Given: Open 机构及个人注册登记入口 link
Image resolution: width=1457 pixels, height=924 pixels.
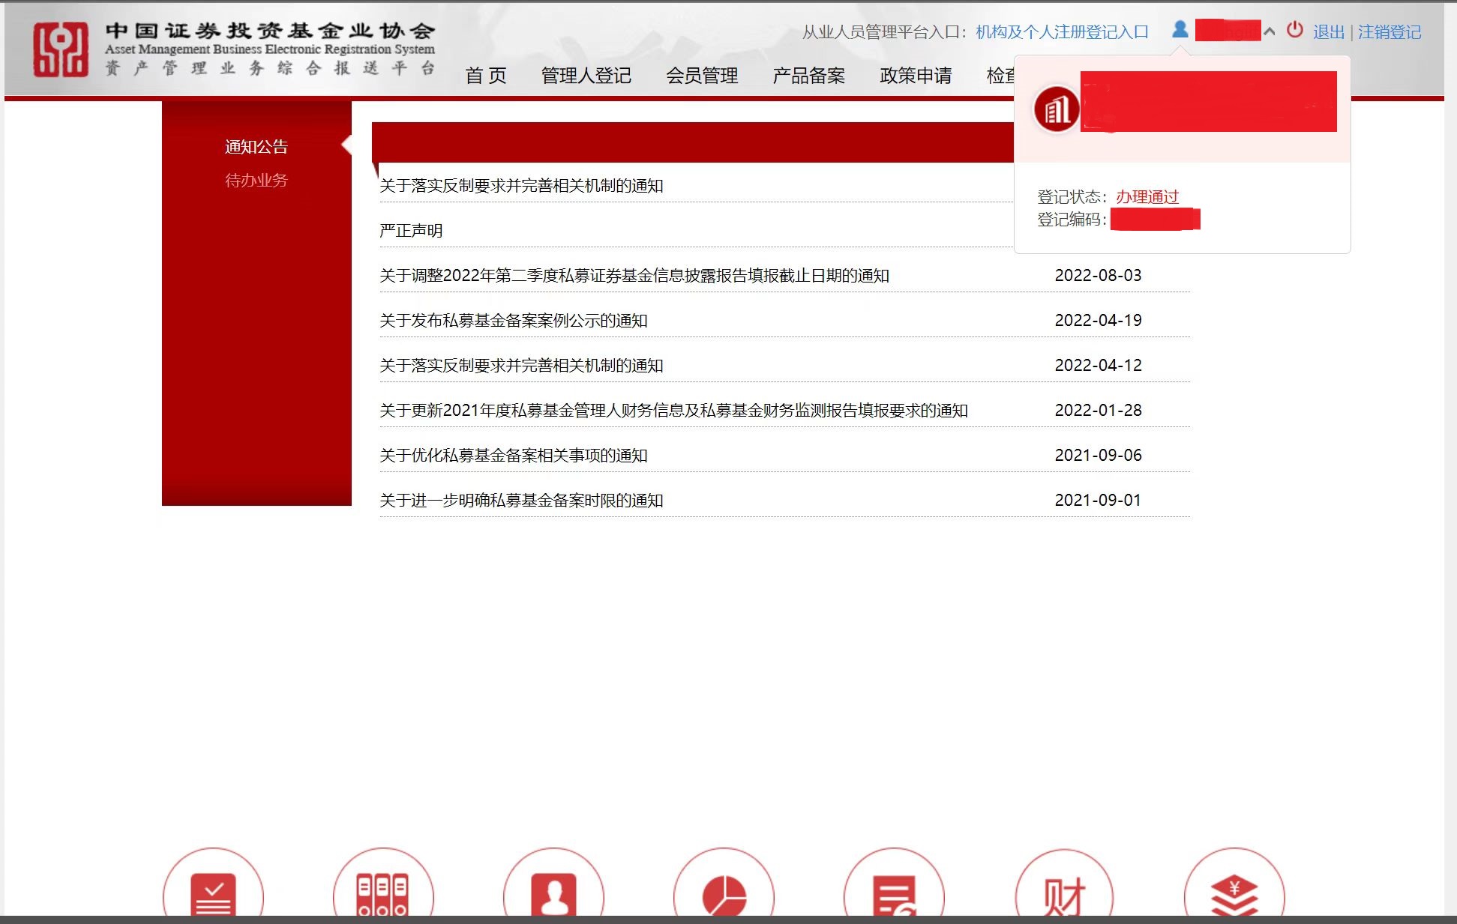Looking at the screenshot, I should coord(1062,32).
